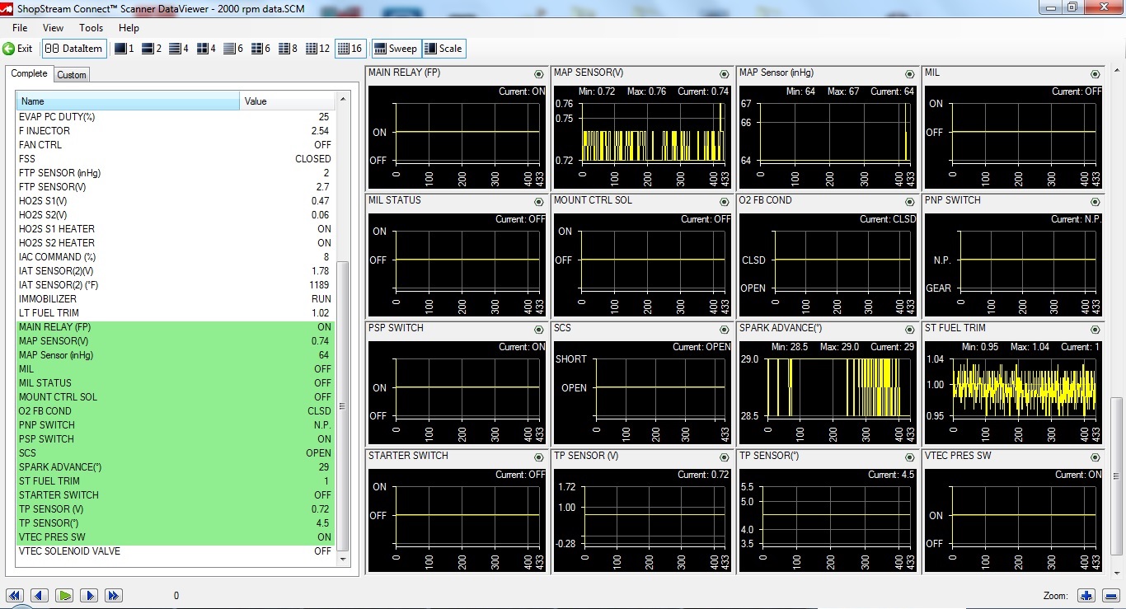The height and width of the screenshot is (609, 1126).
Task: Jump to last frame with fast-forward button
Action: click(114, 595)
